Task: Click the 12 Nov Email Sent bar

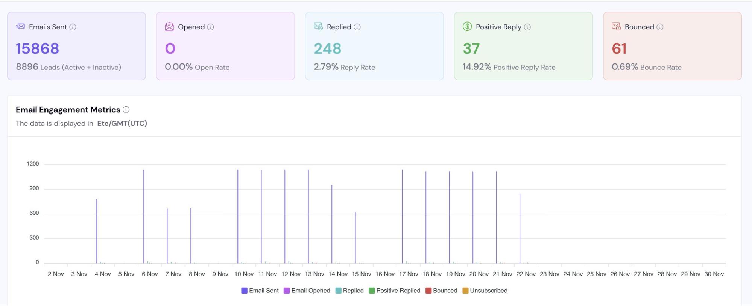Action: pos(285,217)
